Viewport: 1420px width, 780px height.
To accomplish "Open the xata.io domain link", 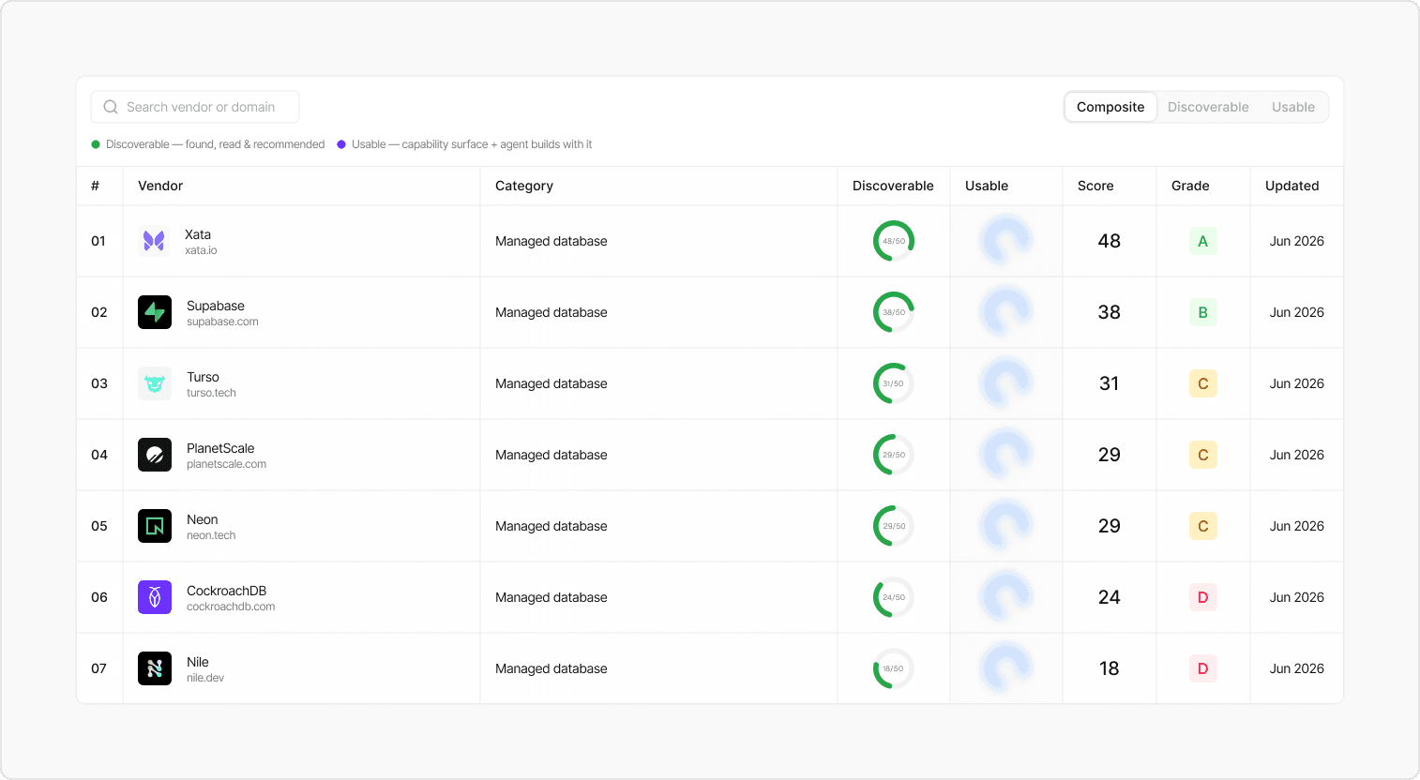I will point(201,250).
